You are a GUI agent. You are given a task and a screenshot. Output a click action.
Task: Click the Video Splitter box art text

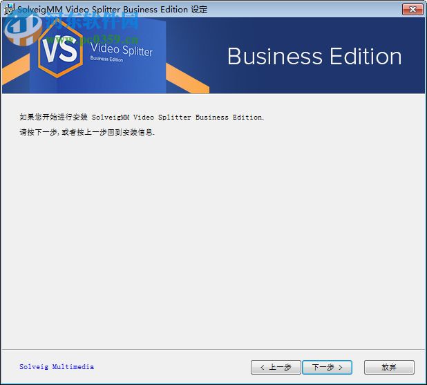122,50
